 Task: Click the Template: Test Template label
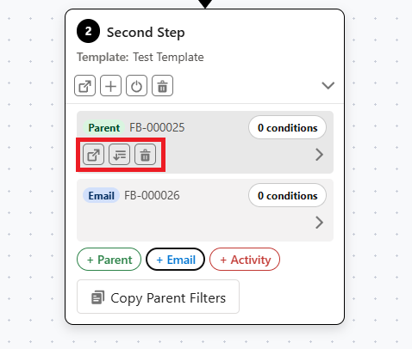point(140,57)
